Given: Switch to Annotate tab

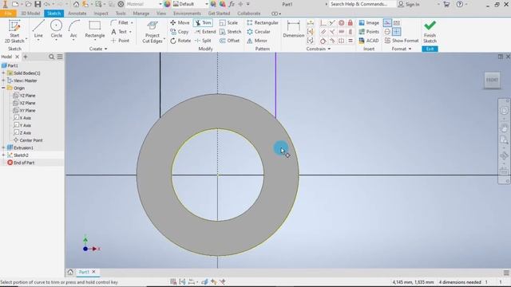Looking at the screenshot, I should click(77, 14).
